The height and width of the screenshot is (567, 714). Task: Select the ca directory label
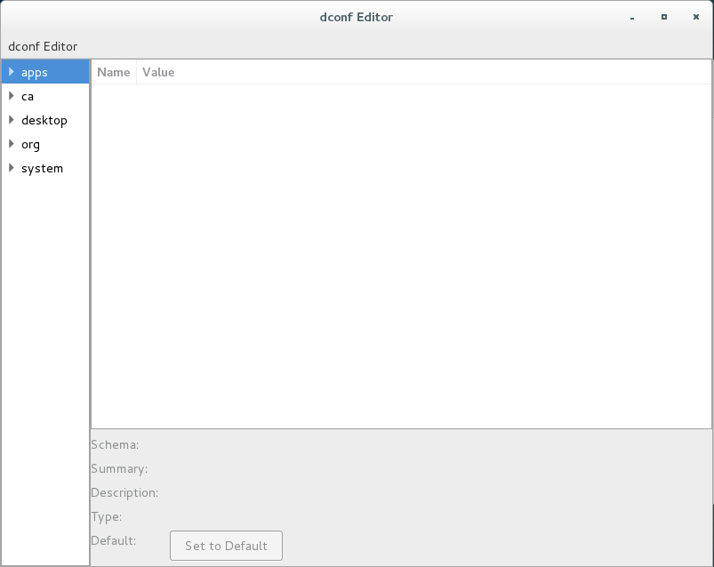28,96
